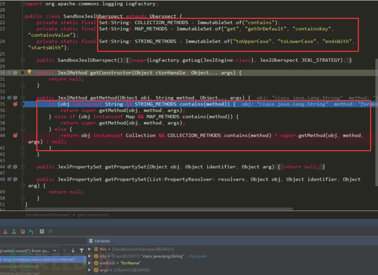Click the @ gutter annotation on line 48

(x=15, y=179)
